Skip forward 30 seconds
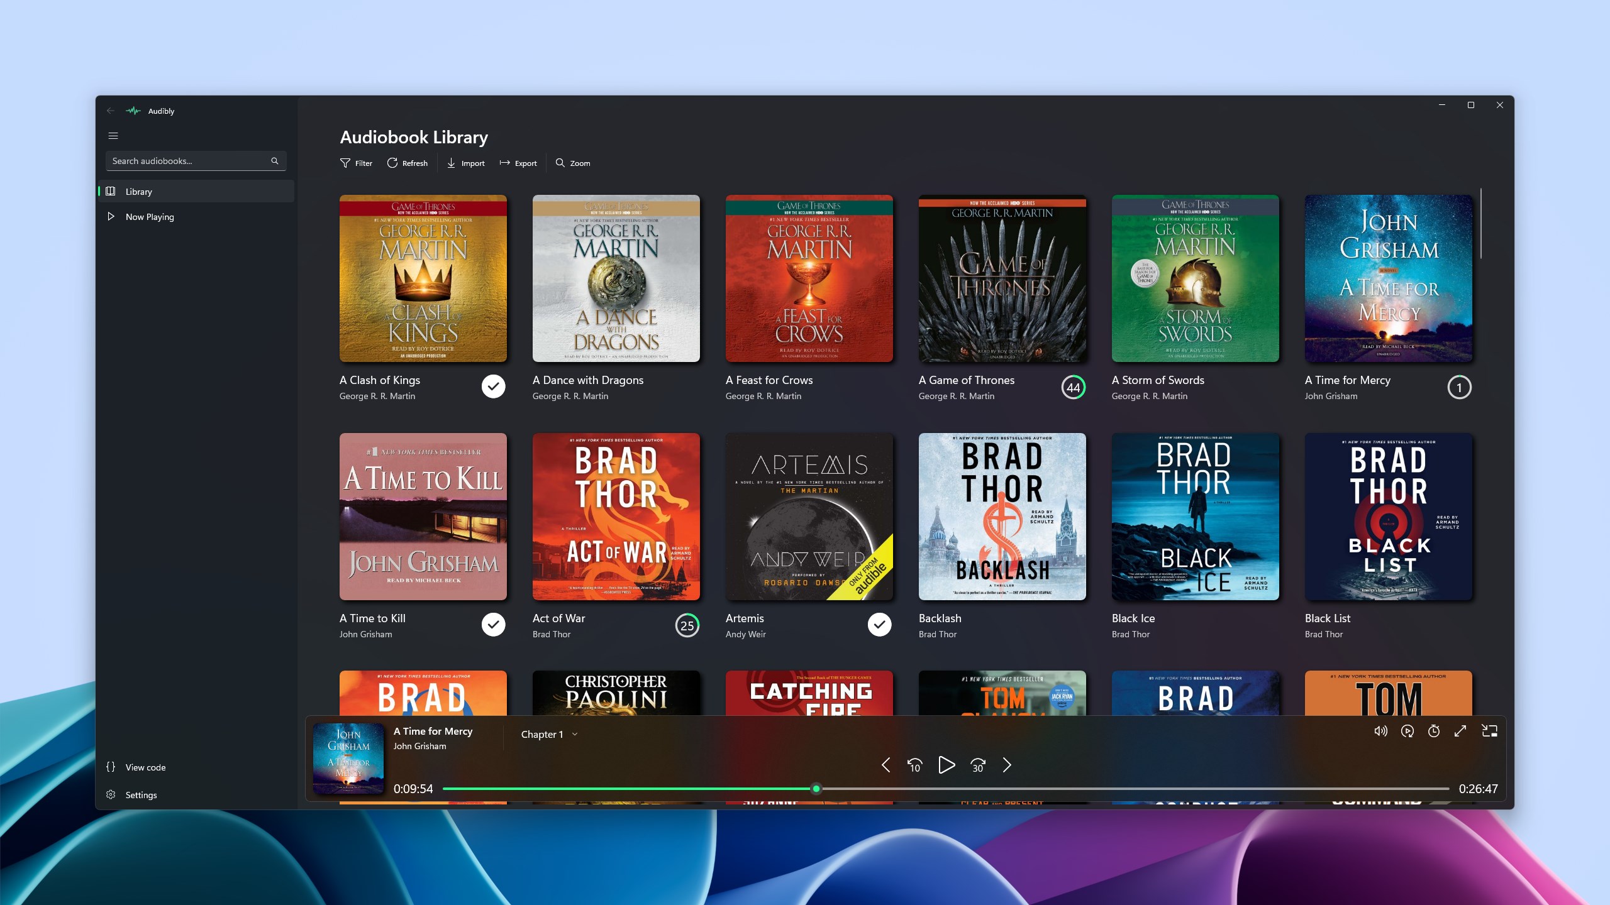Image resolution: width=1610 pixels, height=905 pixels. [x=977, y=765]
